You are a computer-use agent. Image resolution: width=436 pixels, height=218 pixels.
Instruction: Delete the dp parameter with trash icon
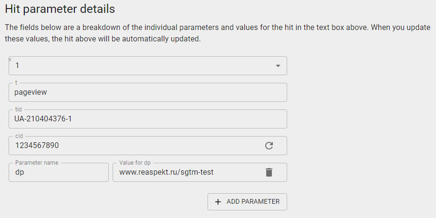[x=269, y=172]
